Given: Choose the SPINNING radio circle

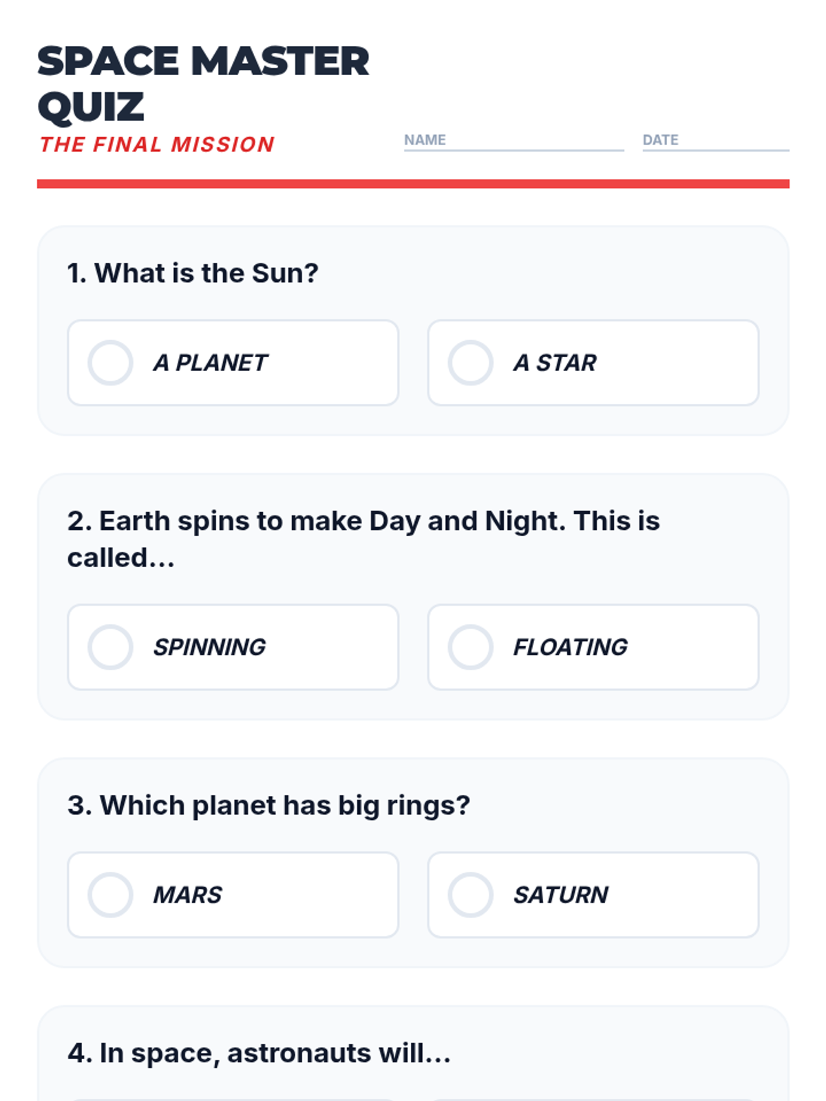Looking at the screenshot, I should coord(110,647).
